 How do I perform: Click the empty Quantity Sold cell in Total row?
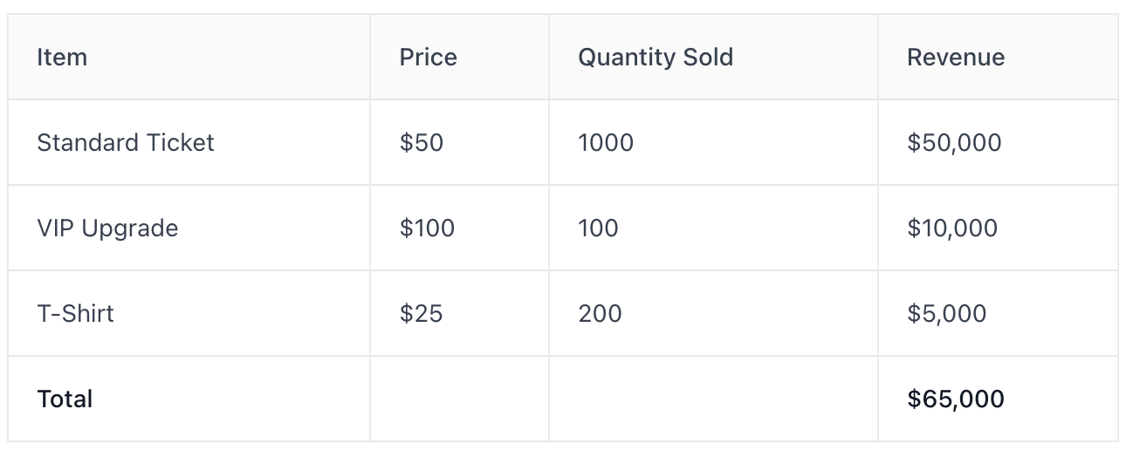(713, 399)
